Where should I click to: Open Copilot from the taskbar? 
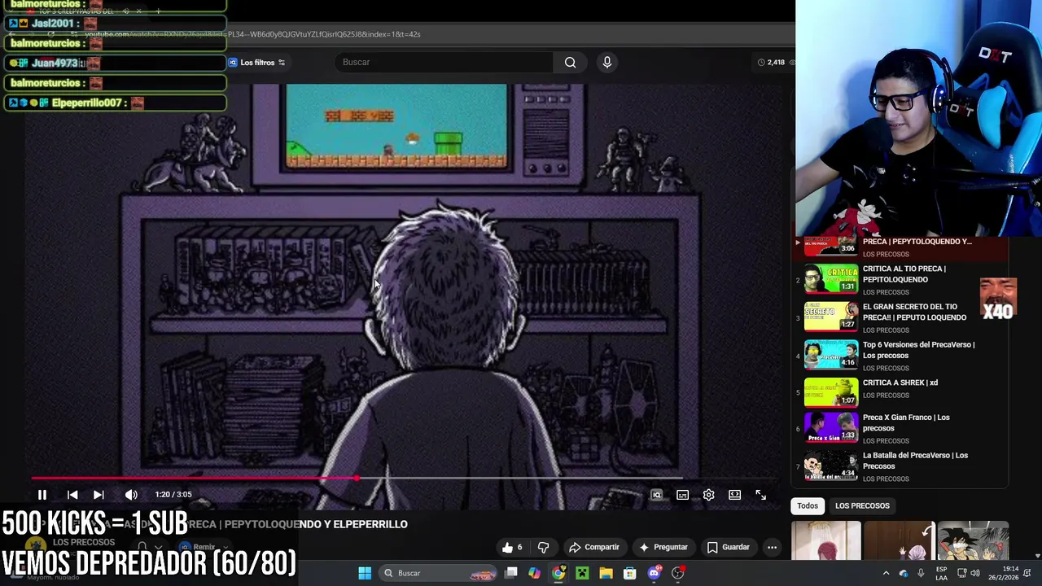[x=534, y=573]
